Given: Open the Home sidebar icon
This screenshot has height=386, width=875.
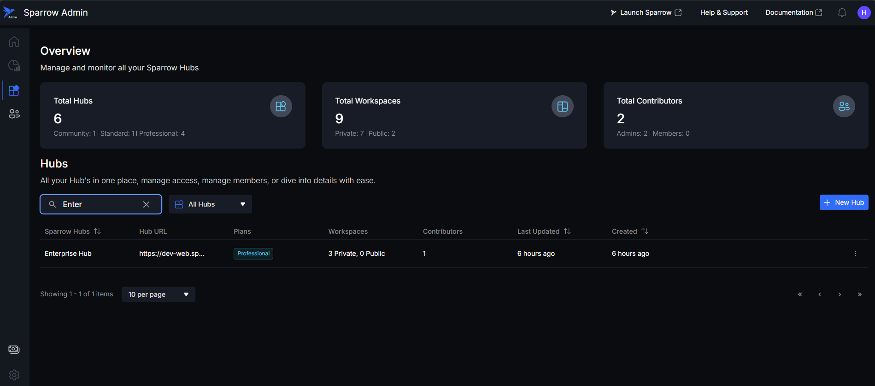Looking at the screenshot, I should 14,42.
